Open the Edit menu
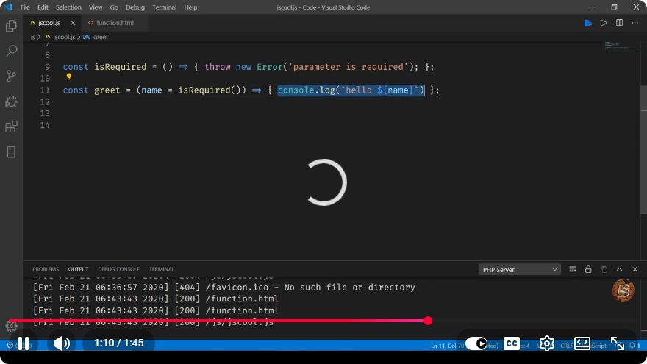Screen dimensions: 647x364 coord(43,7)
